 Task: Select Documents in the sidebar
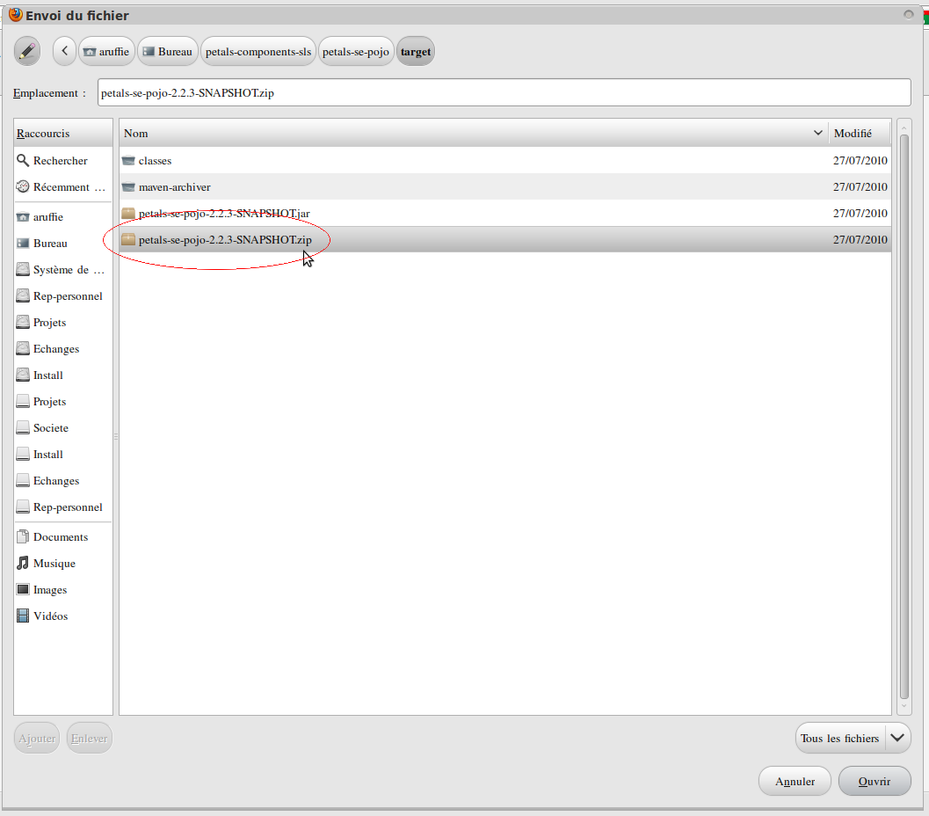coord(60,537)
